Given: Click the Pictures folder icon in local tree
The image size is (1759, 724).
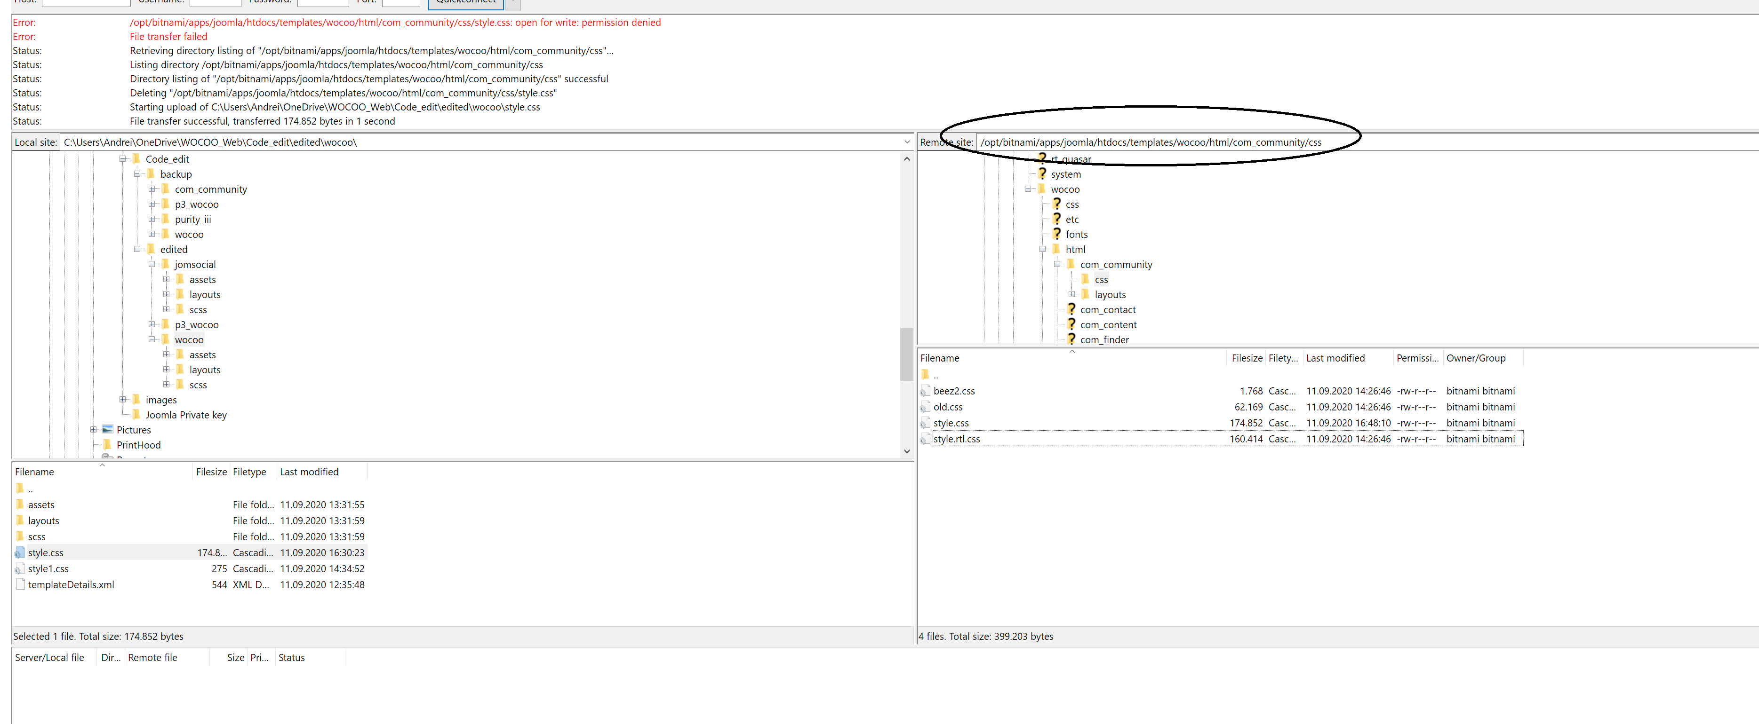Looking at the screenshot, I should point(107,429).
